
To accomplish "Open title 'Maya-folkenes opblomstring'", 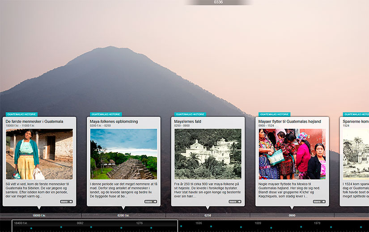I will coord(114,121).
